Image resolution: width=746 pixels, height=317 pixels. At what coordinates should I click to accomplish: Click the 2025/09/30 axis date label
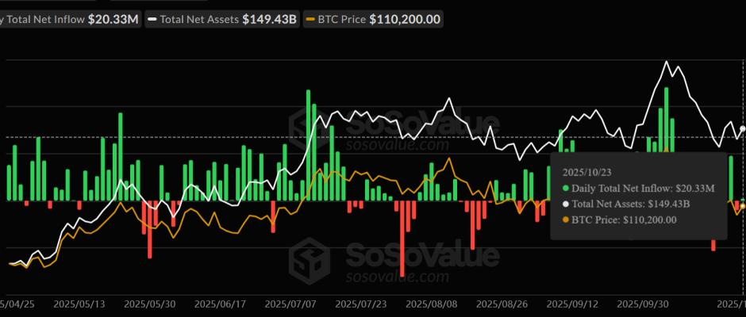click(644, 304)
